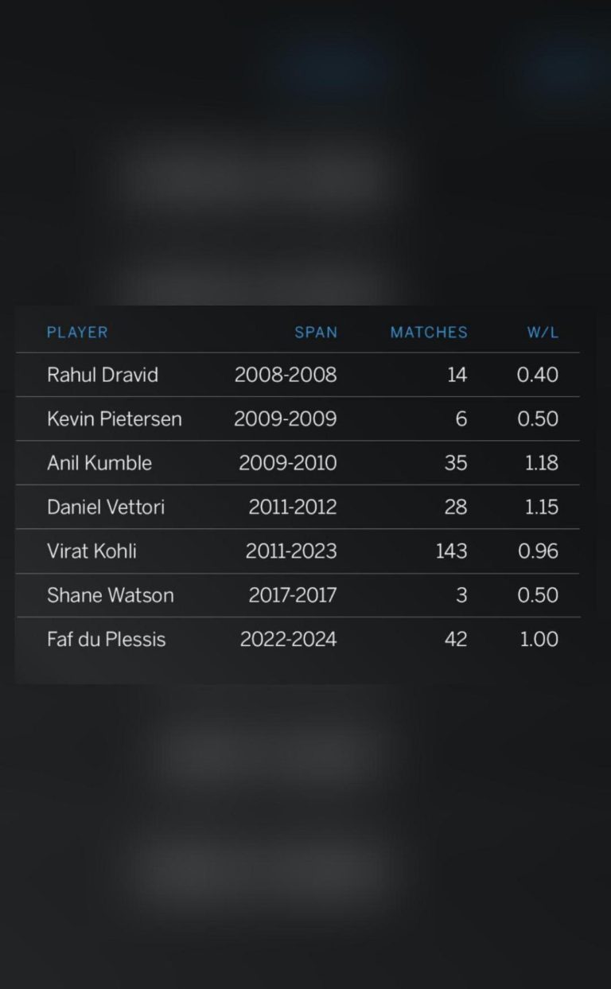Select span 2011-2023 cell
The image size is (611, 989).
(x=291, y=551)
